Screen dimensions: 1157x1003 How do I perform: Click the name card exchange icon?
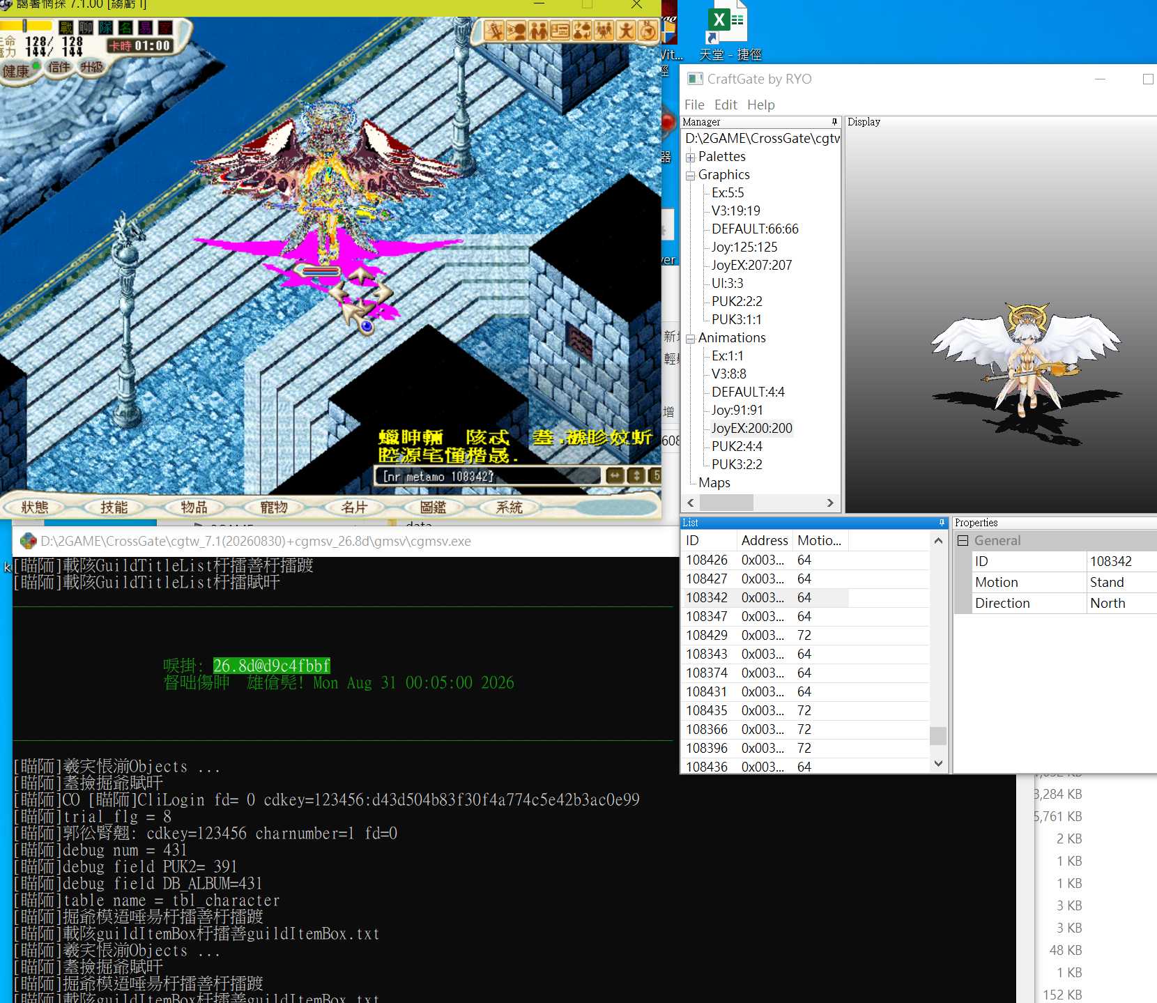(x=560, y=31)
